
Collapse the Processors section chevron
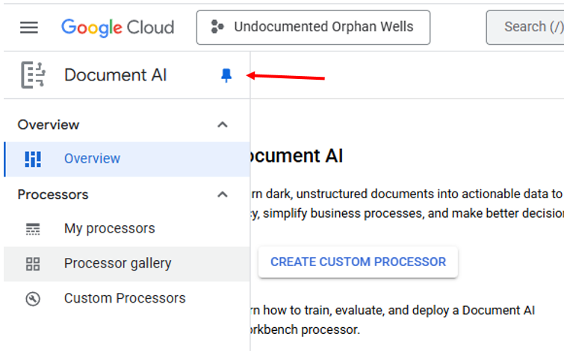click(222, 195)
